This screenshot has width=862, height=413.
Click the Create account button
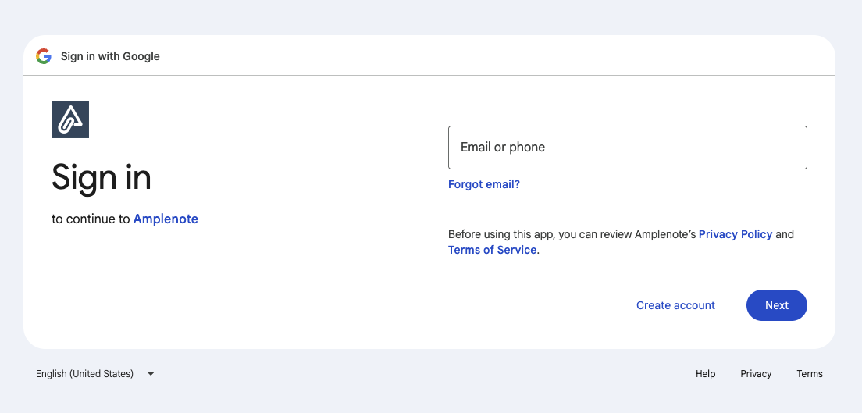pyautogui.click(x=675, y=305)
